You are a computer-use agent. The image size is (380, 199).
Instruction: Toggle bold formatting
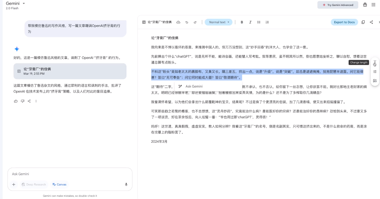(242, 22)
